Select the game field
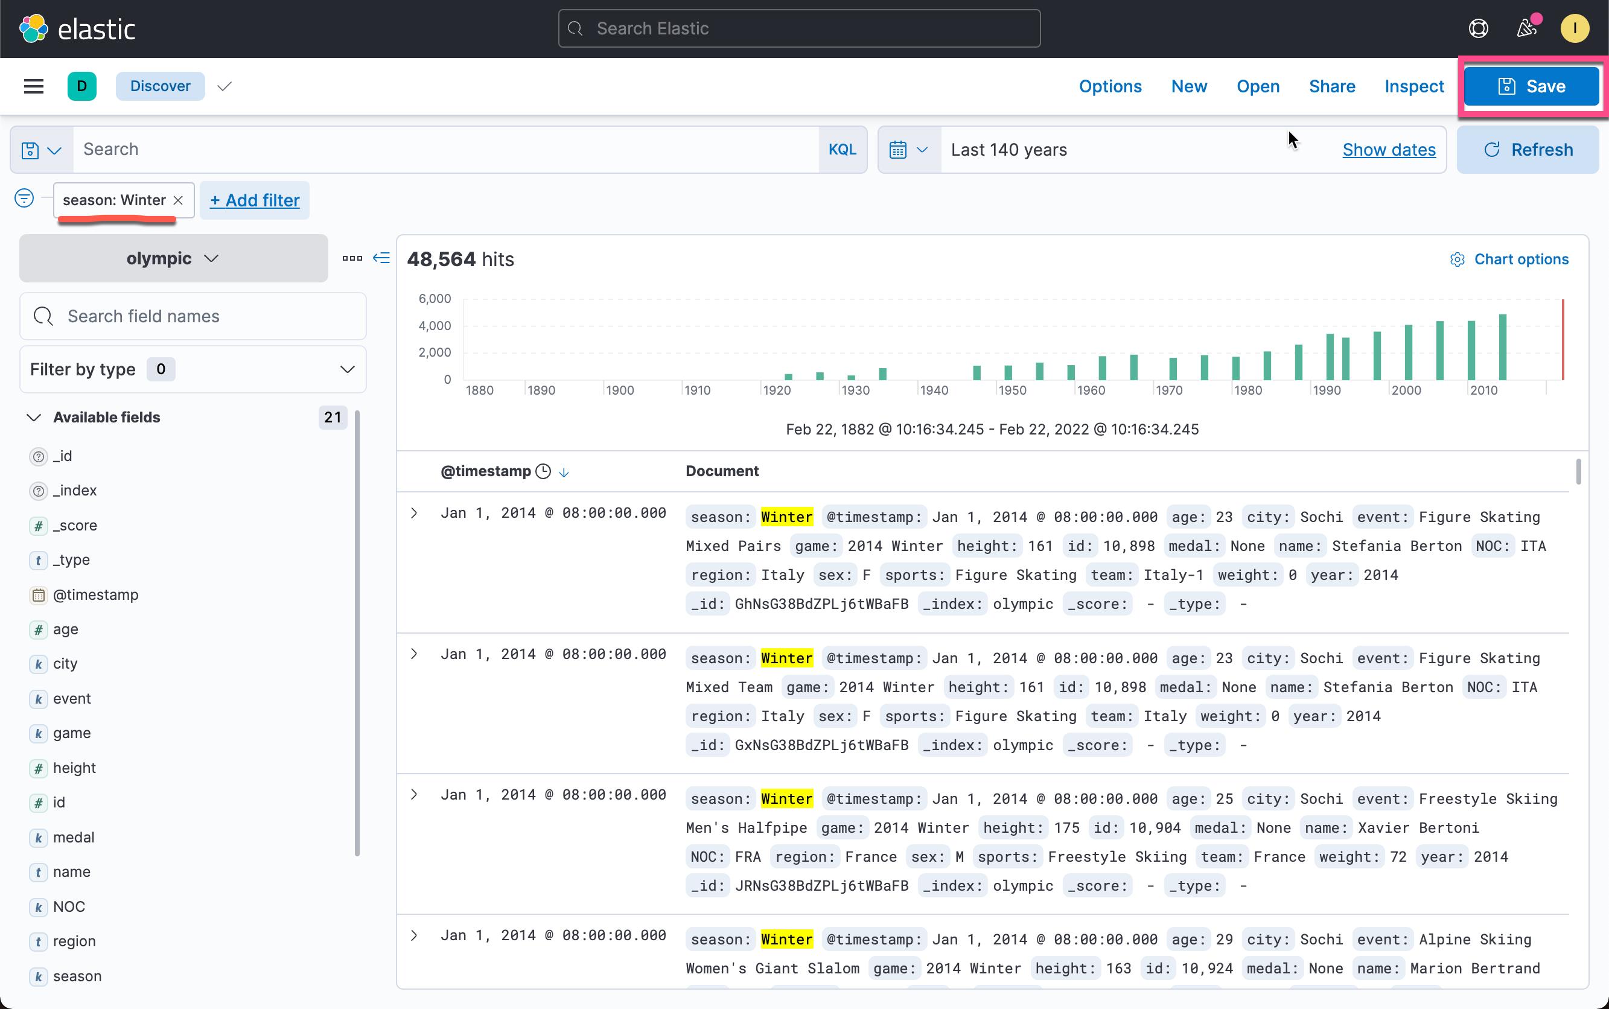The image size is (1609, 1009). click(71, 733)
